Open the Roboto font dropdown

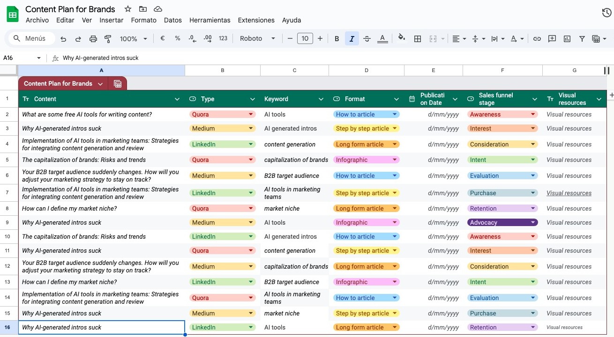pyautogui.click(x=257, y=39)
